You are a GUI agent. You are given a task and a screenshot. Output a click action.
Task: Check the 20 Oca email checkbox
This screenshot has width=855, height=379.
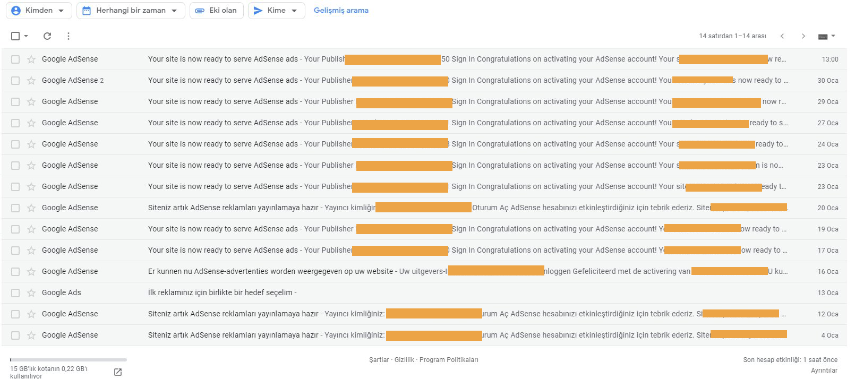click(15, 208)
